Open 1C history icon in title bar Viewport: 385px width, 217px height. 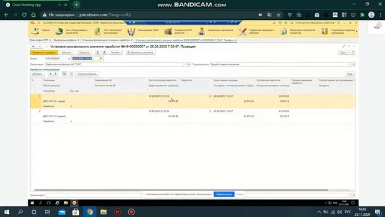(x=280, y=23)
